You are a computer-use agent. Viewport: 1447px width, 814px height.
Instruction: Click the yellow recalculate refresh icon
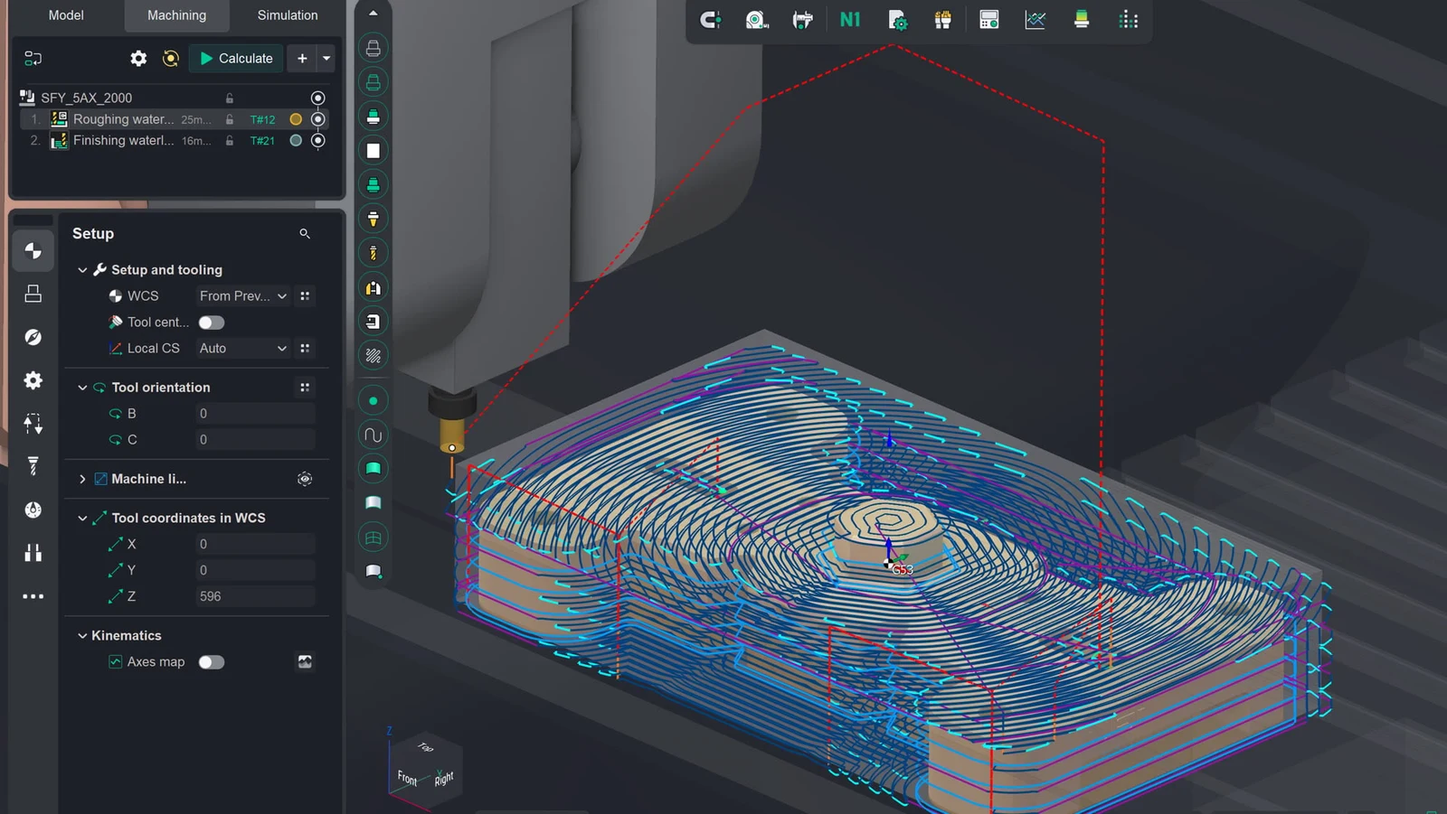(x=170, y=58)
